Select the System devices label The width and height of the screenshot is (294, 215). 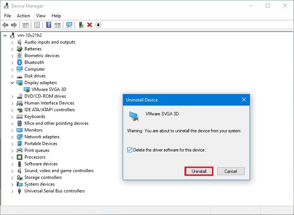tap(40, 184)
